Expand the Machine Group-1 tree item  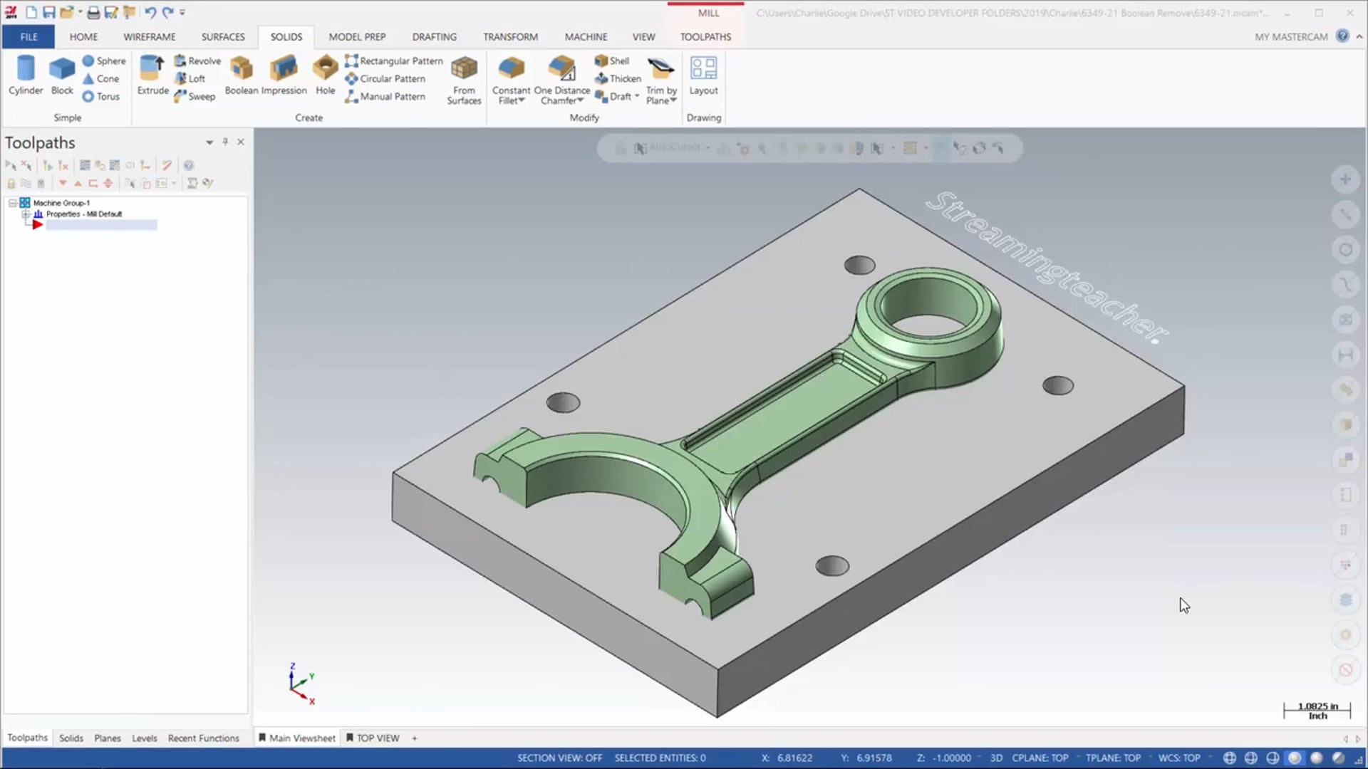pyautogui.click(x=11, y=202)
